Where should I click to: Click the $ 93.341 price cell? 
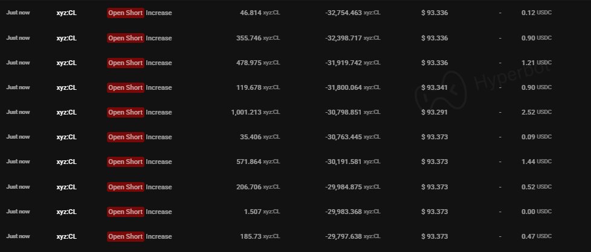click(434, 87)
